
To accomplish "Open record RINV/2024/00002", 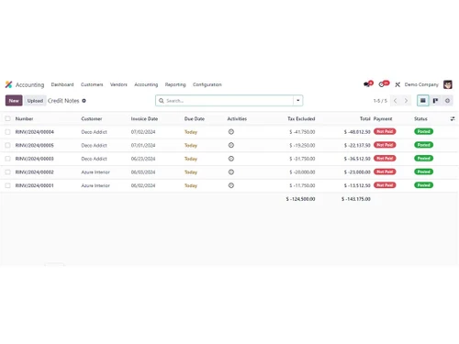I will click(x=35, y=172).
